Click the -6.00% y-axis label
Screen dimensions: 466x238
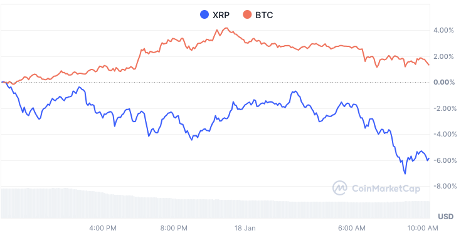pos(443,160)
